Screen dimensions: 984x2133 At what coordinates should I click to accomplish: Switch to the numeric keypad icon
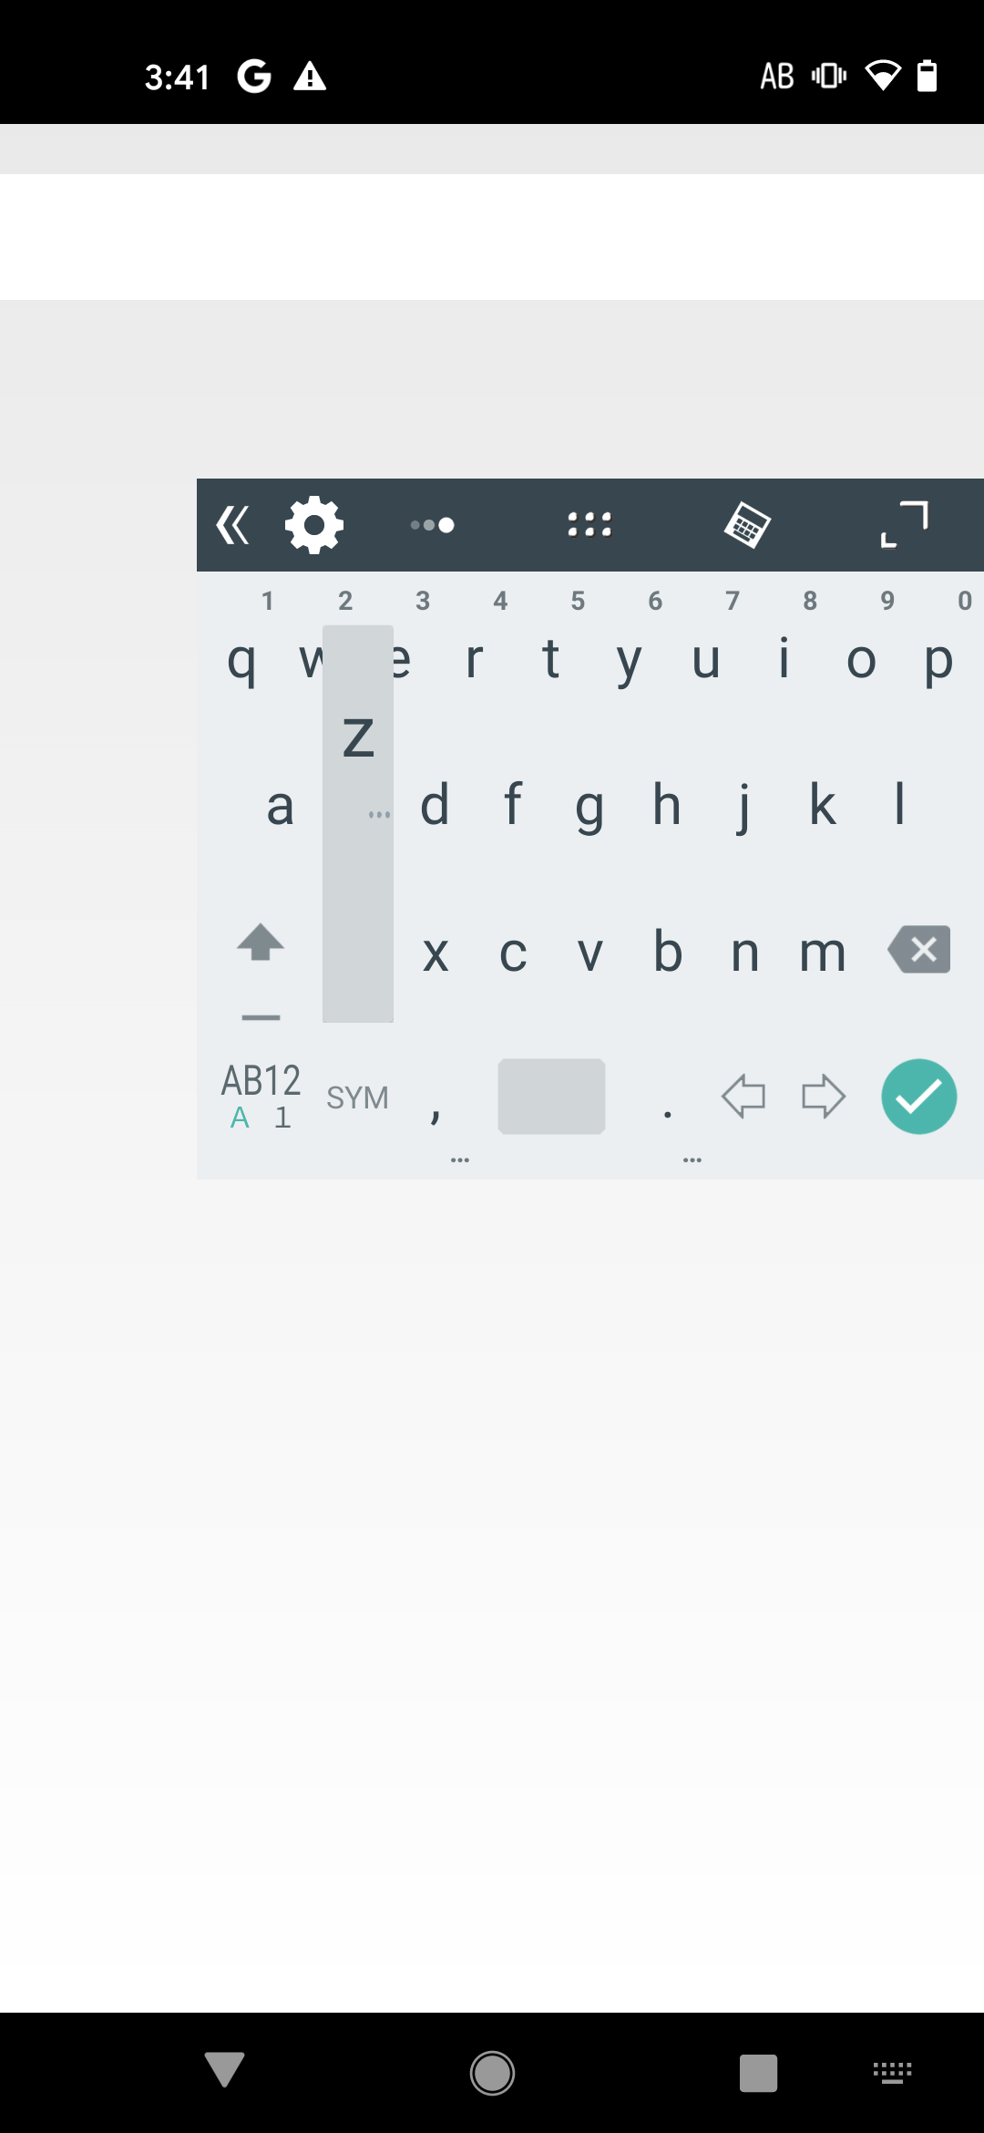747,525
